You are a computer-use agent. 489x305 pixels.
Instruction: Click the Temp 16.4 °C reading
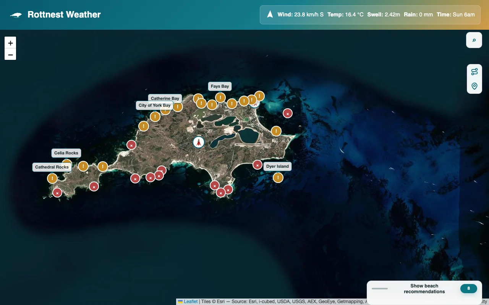tap(345, 15)
